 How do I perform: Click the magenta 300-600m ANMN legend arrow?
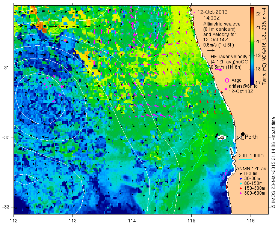click(x=241, y=193)
